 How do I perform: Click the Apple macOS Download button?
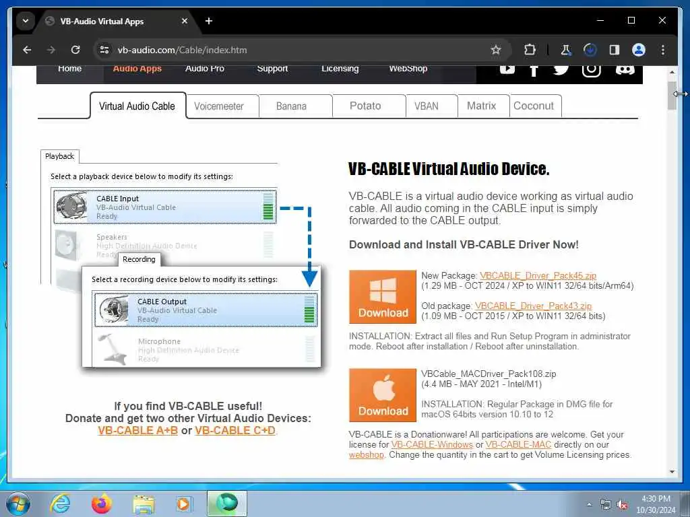(x=383, y=395)
